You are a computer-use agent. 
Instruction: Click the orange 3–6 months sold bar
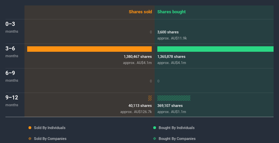[89, 49]
